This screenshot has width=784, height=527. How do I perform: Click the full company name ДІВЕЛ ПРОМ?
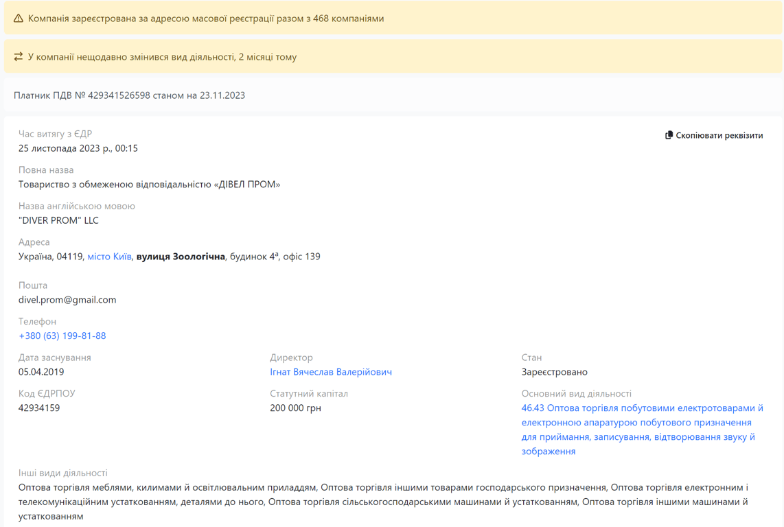coord(149,185)
